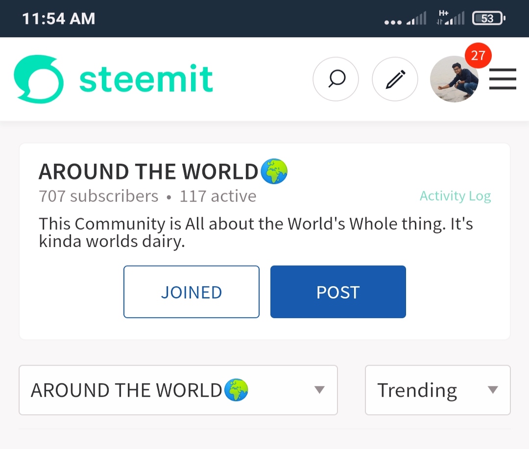The image size is (529, 449).
Task: Click the steemit wordmark text
Action: pyautogui.click(x=146, y=78)
